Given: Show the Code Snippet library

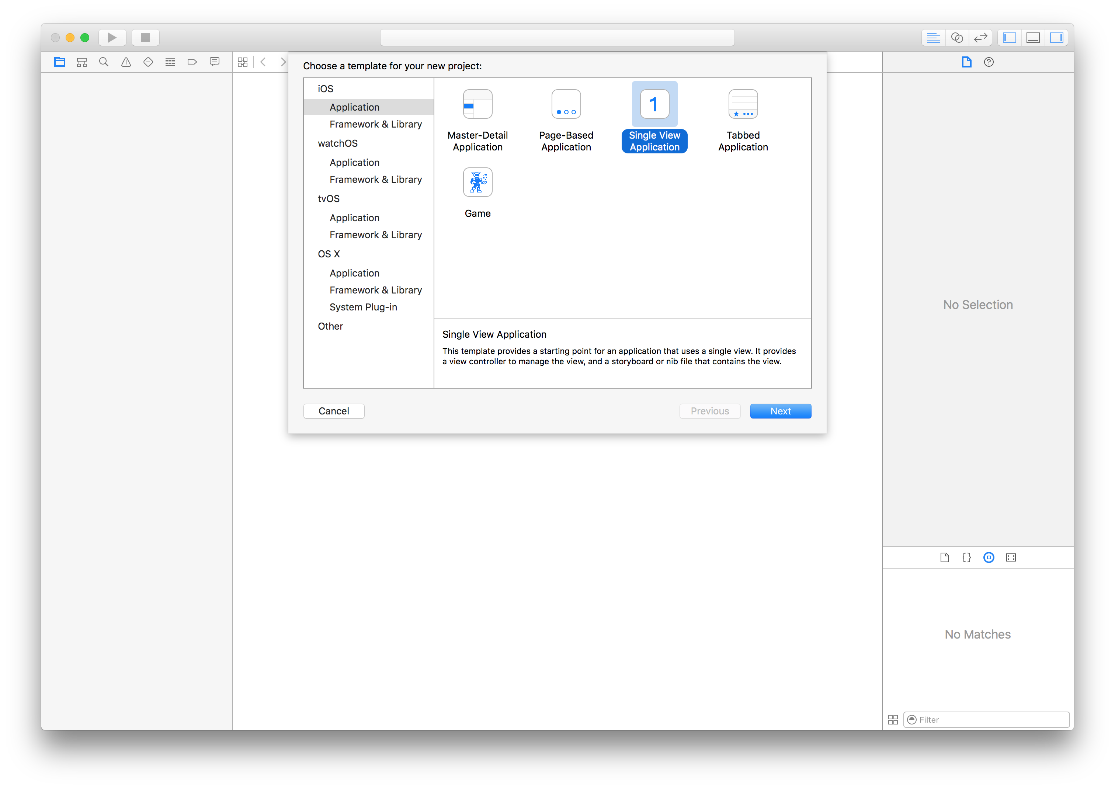Looking at the screenshot, I should click(x=966, y=557).
